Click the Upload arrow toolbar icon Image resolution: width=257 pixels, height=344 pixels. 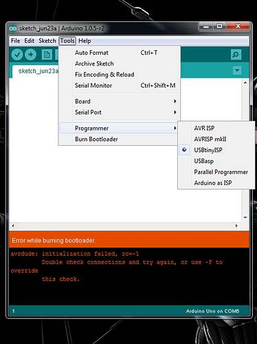coord(30,54)
